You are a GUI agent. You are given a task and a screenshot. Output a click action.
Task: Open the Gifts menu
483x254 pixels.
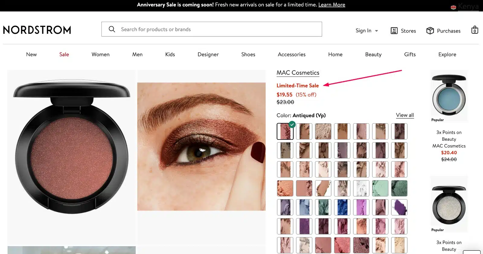(x=410, y=55)
